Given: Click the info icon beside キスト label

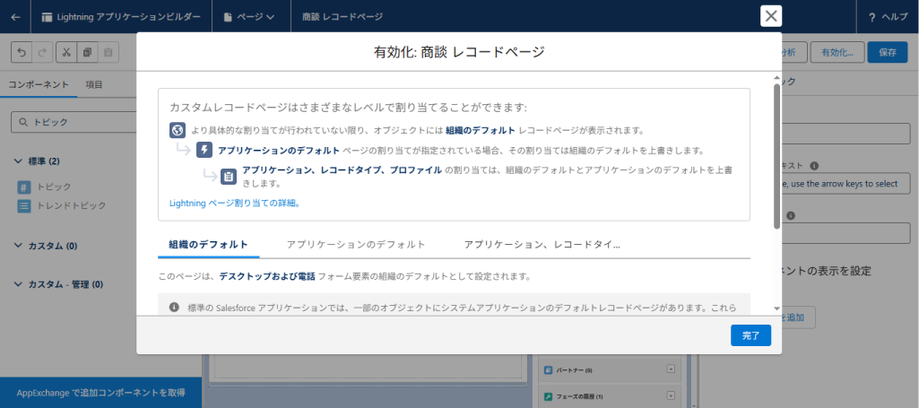Looking at the screenshot, I should (814, 166).
